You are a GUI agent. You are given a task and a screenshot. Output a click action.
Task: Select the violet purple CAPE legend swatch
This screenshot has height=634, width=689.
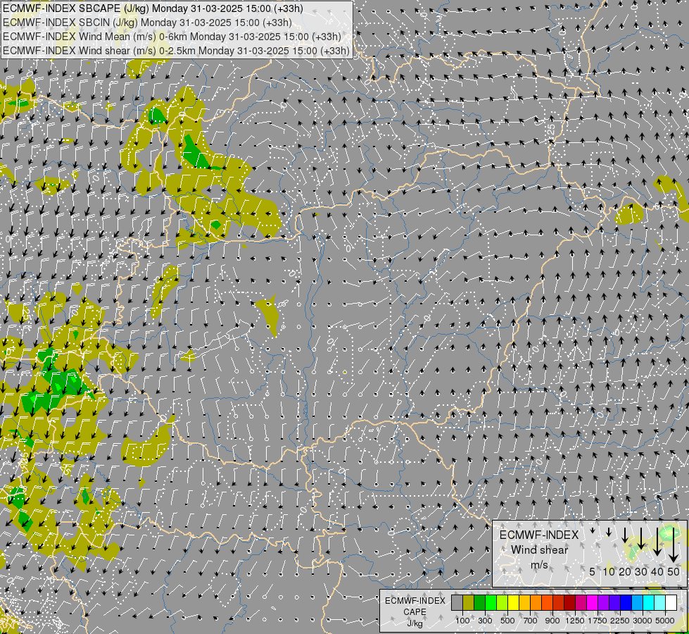pyautogui.click(x=604, y=603)
